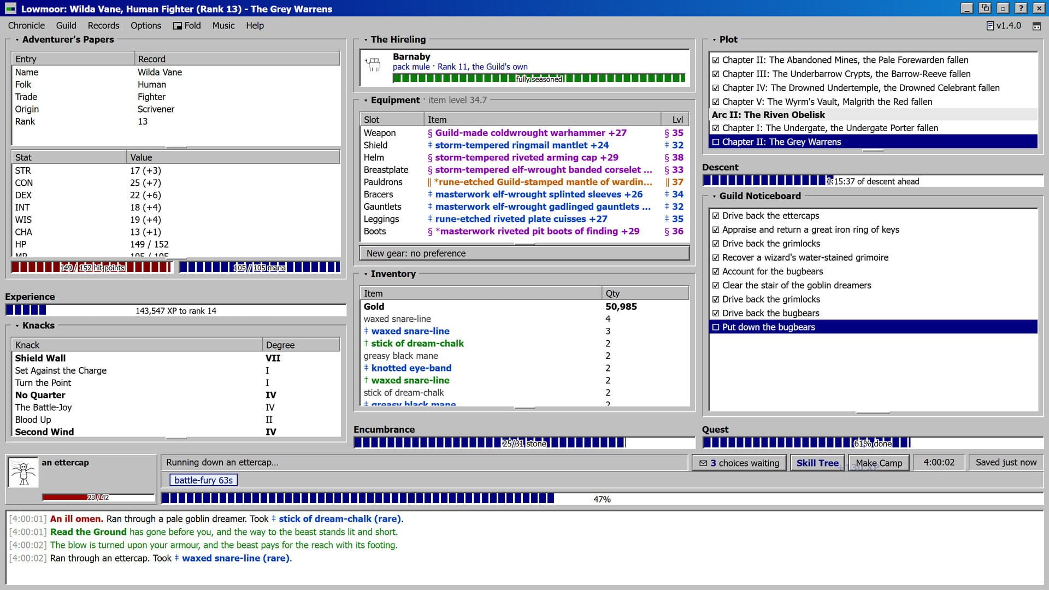1049x590 pixels.
Task: Click the battle-fury 63s status tag
Action: click(203, 480)
